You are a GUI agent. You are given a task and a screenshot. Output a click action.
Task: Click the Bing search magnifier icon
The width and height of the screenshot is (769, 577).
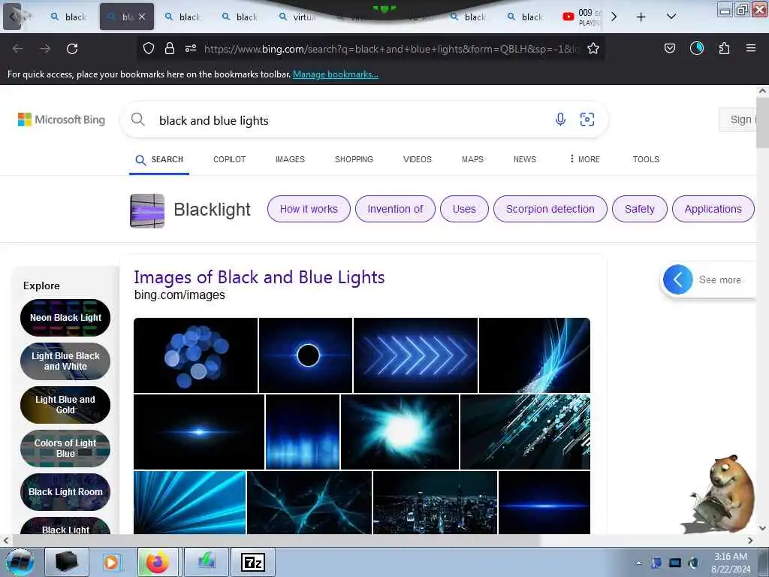pyautogui.click(x=138, y=119)
